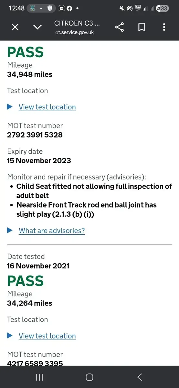Tap battery indicator showing 33
Viewport: 179px width, 388px height.
[x=162, y=8]
